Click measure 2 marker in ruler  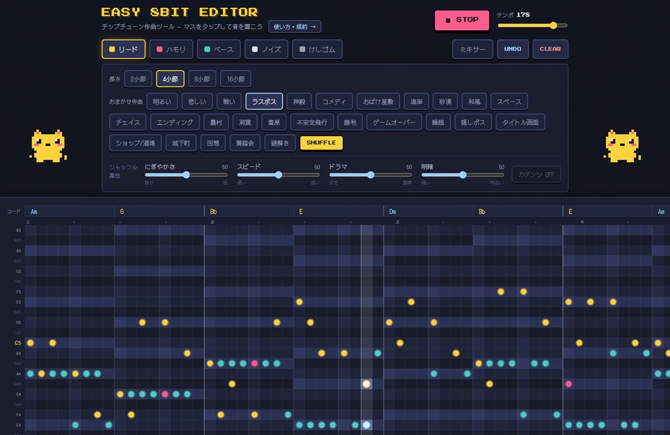click(x=213, y=222)
